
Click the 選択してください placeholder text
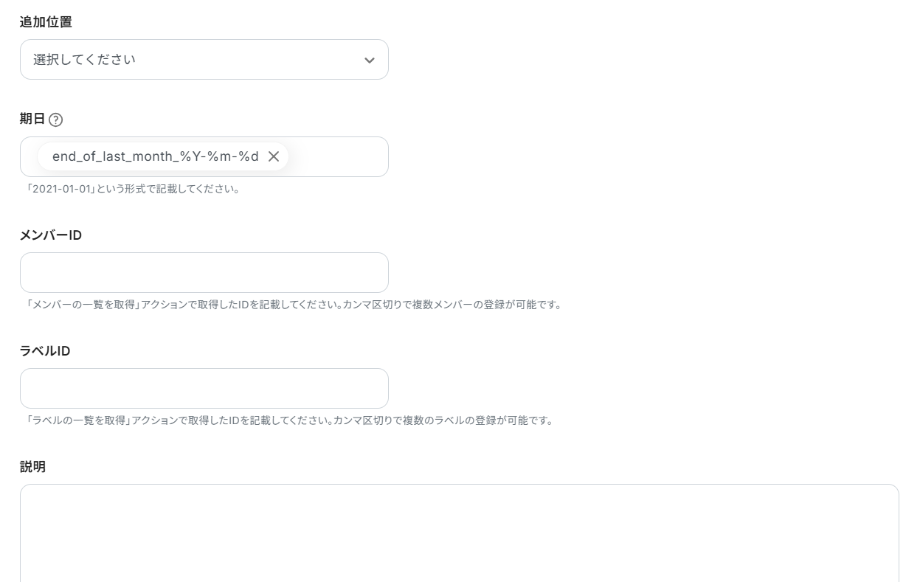click(85, 59)
